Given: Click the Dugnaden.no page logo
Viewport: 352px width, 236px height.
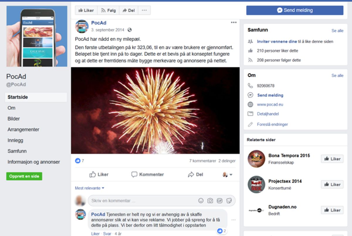Looking at the screenshot, I should [256, 210].
